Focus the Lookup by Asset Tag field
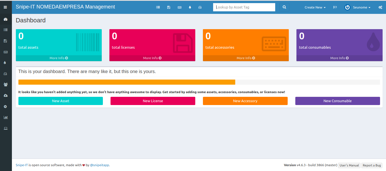Screen dimensions: 386x171 coord(244,7)
